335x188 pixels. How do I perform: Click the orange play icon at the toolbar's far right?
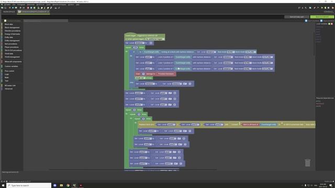[x=333, y=8]
